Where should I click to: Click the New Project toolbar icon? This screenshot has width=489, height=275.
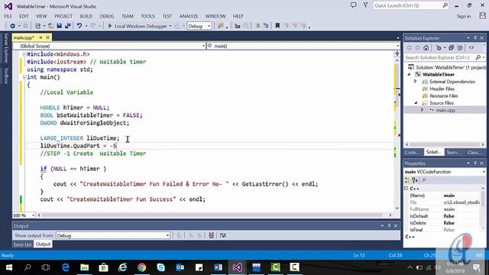pyautogui.click(x=37, y=26)
